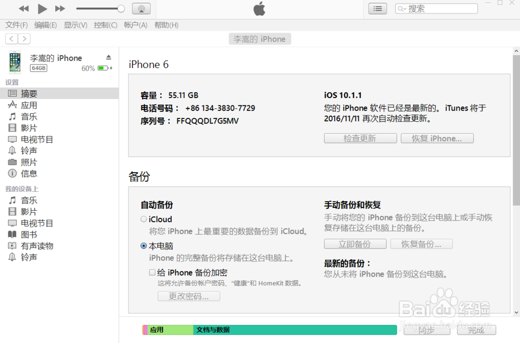Open 音乐 under 我的设备上
Image resolution: width=520 pixels, height=343 pixels.
coord(59,200)
